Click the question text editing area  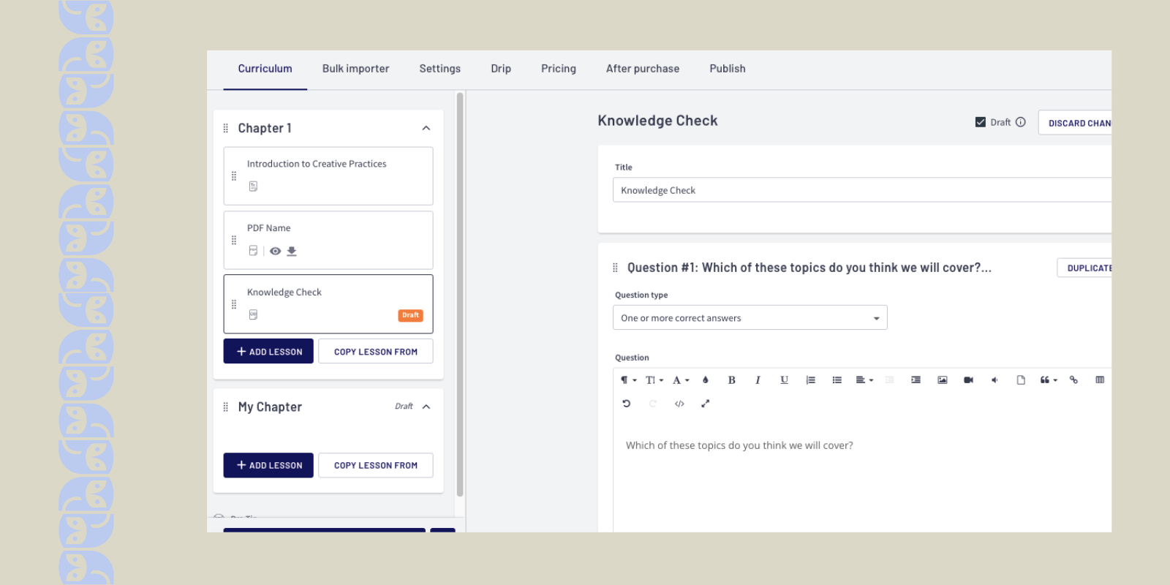(x=862, y=475)
